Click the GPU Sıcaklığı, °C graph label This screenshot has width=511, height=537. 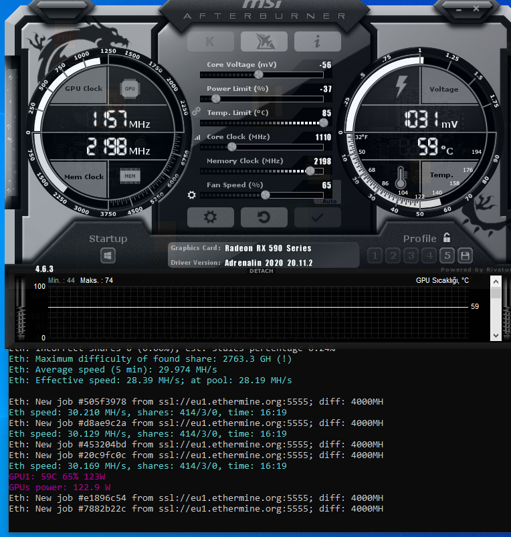[x=442, y=280]
